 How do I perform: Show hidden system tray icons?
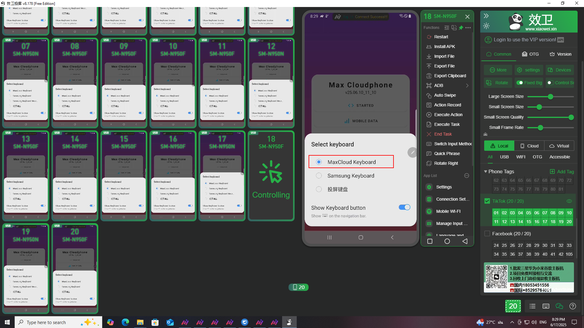[512, 322]
